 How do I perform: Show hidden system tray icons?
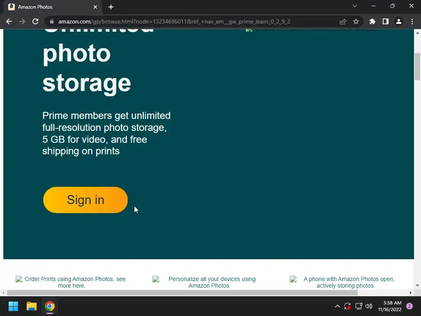[x=338, y=306]
